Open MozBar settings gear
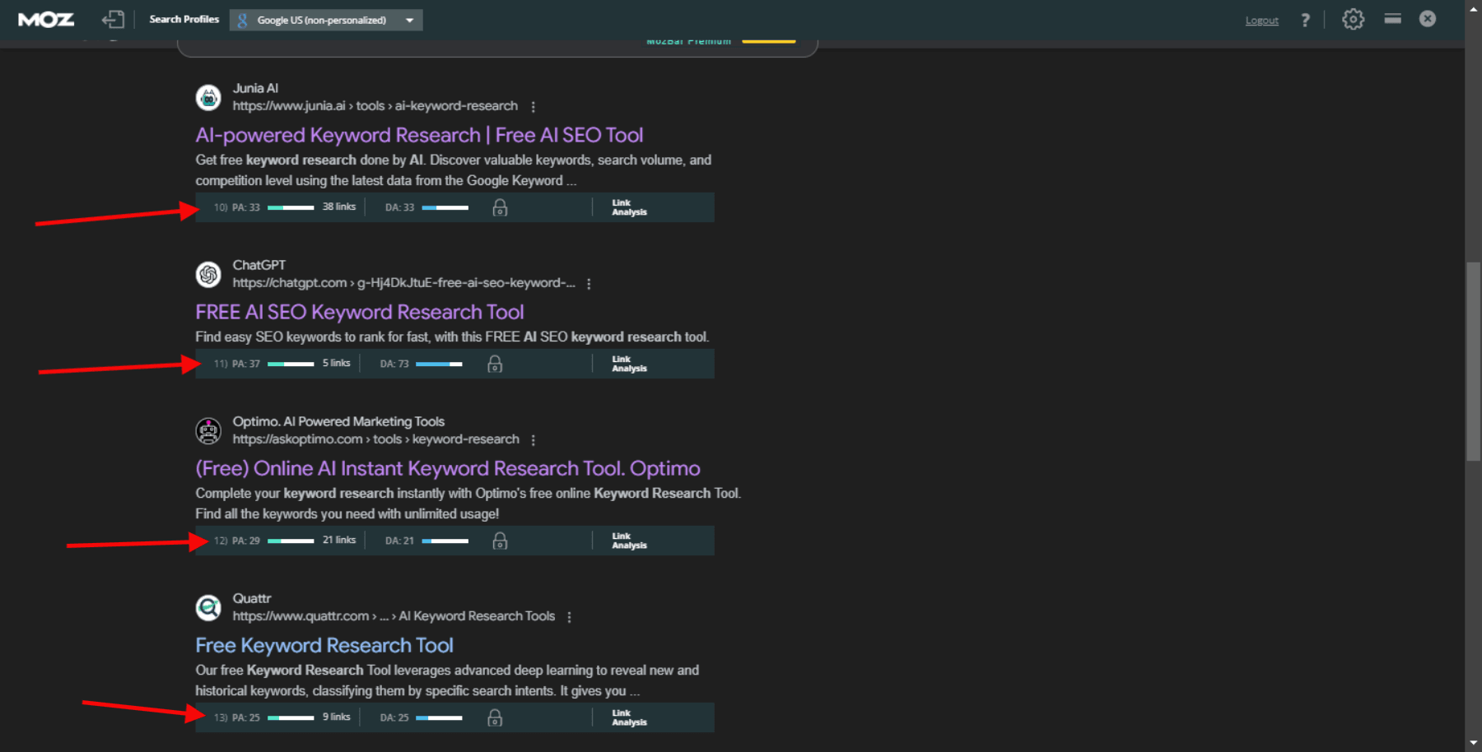 click(1353, 19)
